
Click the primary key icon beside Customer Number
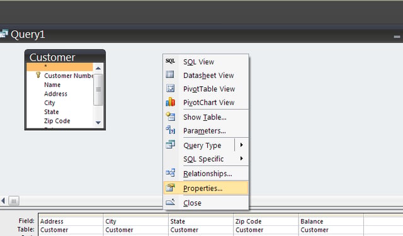tap(38, 75)
